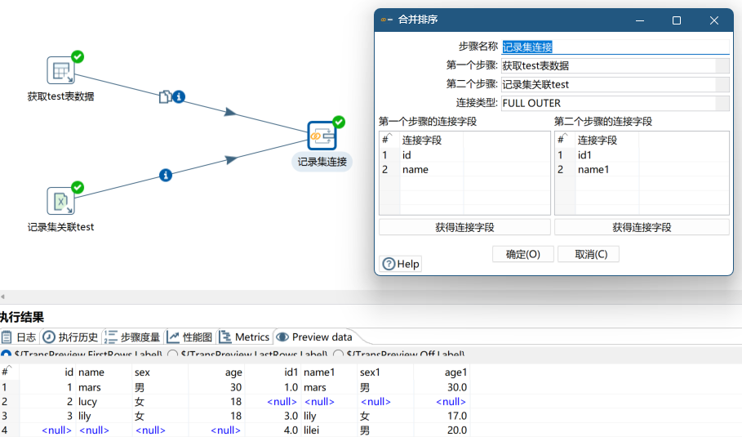Click the copy icon on the upper hop
This screenshot has width=742, height=437.
[x=164, y=97]
